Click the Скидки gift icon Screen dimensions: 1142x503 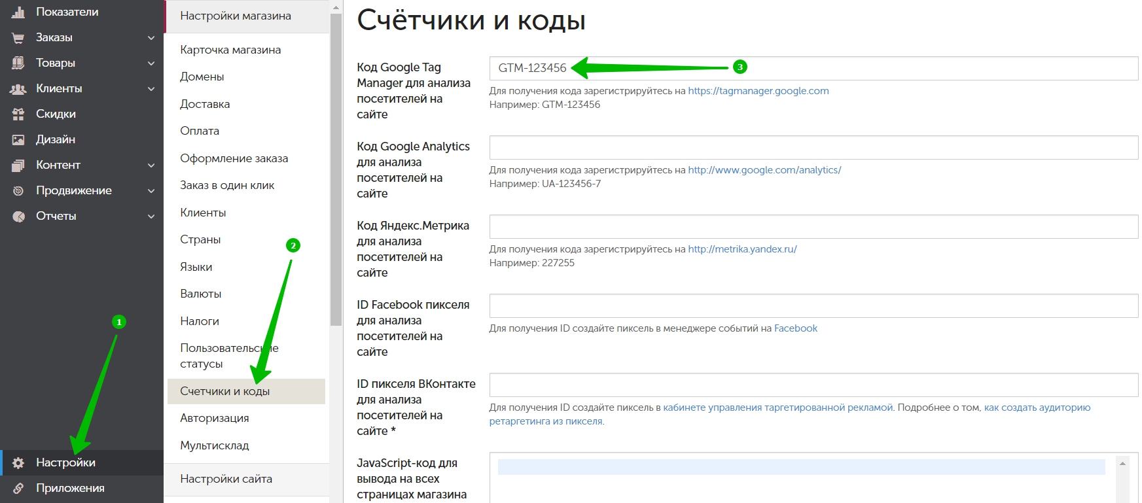coord(18,114)
